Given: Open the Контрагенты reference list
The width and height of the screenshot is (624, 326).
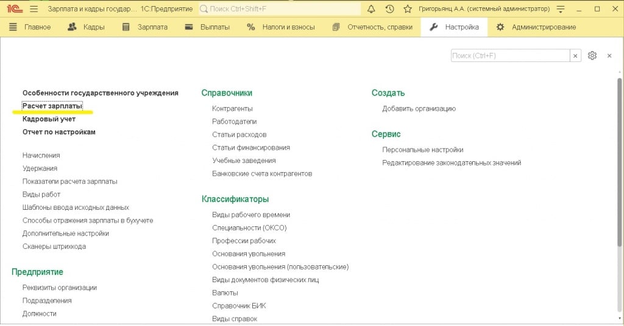Looking at the screenshot, I should (232, 108).
